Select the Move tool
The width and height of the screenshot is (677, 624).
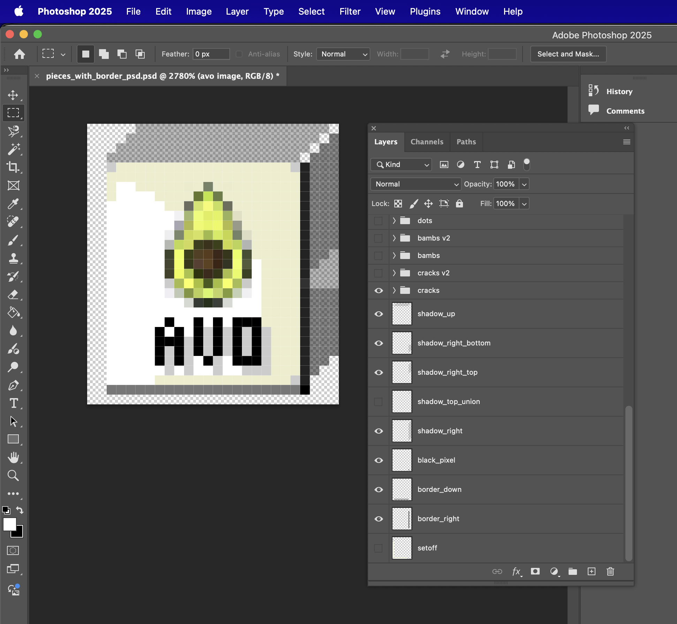coord(13,95)
